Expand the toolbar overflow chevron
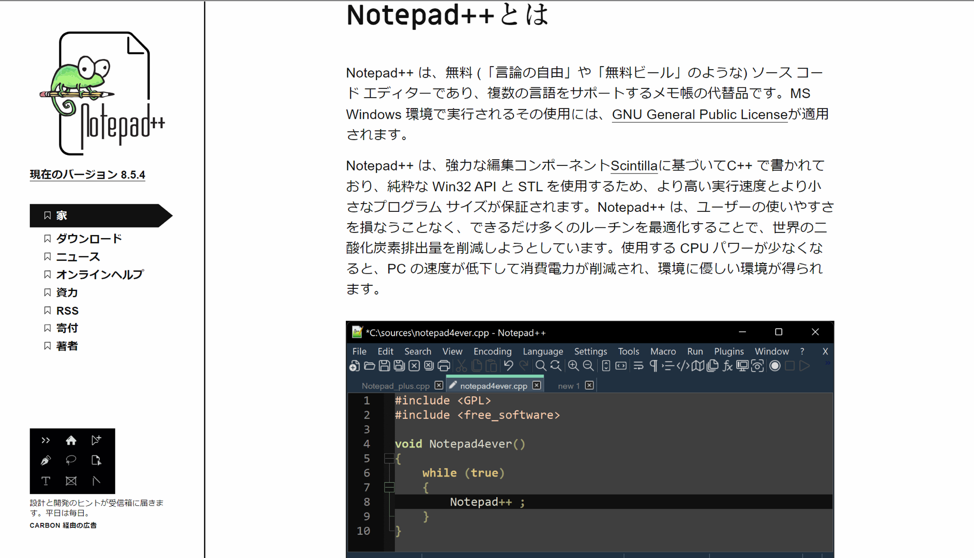 [827, 364]
